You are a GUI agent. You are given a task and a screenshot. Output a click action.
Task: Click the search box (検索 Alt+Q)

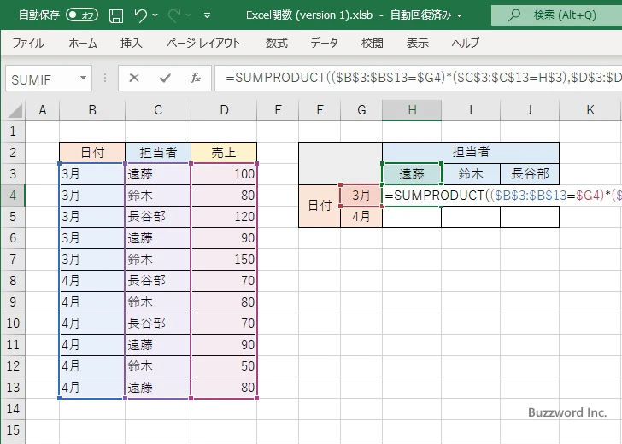click(x=556, y=15)
